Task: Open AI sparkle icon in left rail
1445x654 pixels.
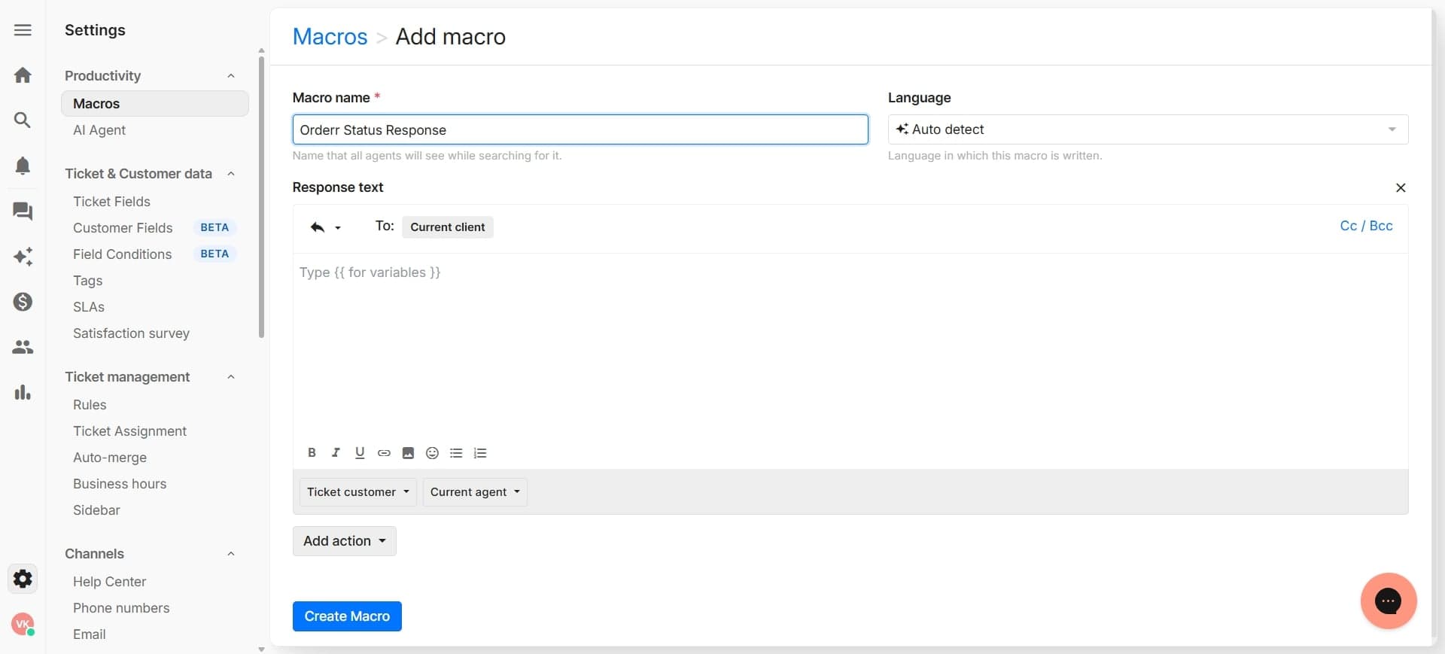Action: tap(23, 257)
